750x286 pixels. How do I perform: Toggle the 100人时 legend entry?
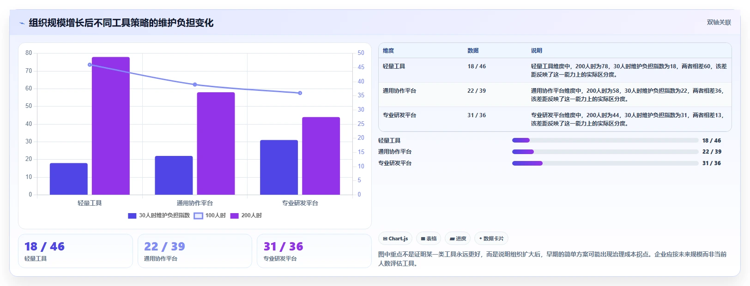(x=210, y=215)
